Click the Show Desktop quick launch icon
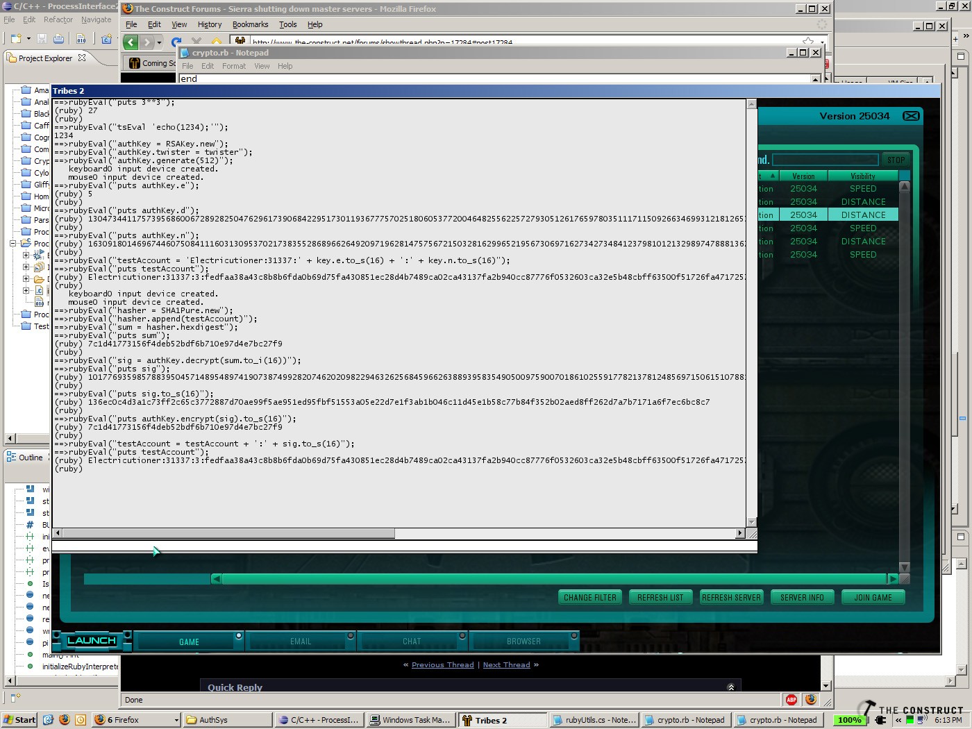This screenshot has width=972, height=729. coord(48,720)
